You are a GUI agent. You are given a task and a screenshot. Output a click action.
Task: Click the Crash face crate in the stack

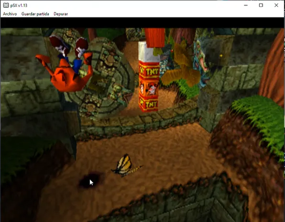(x=149, y=89)
